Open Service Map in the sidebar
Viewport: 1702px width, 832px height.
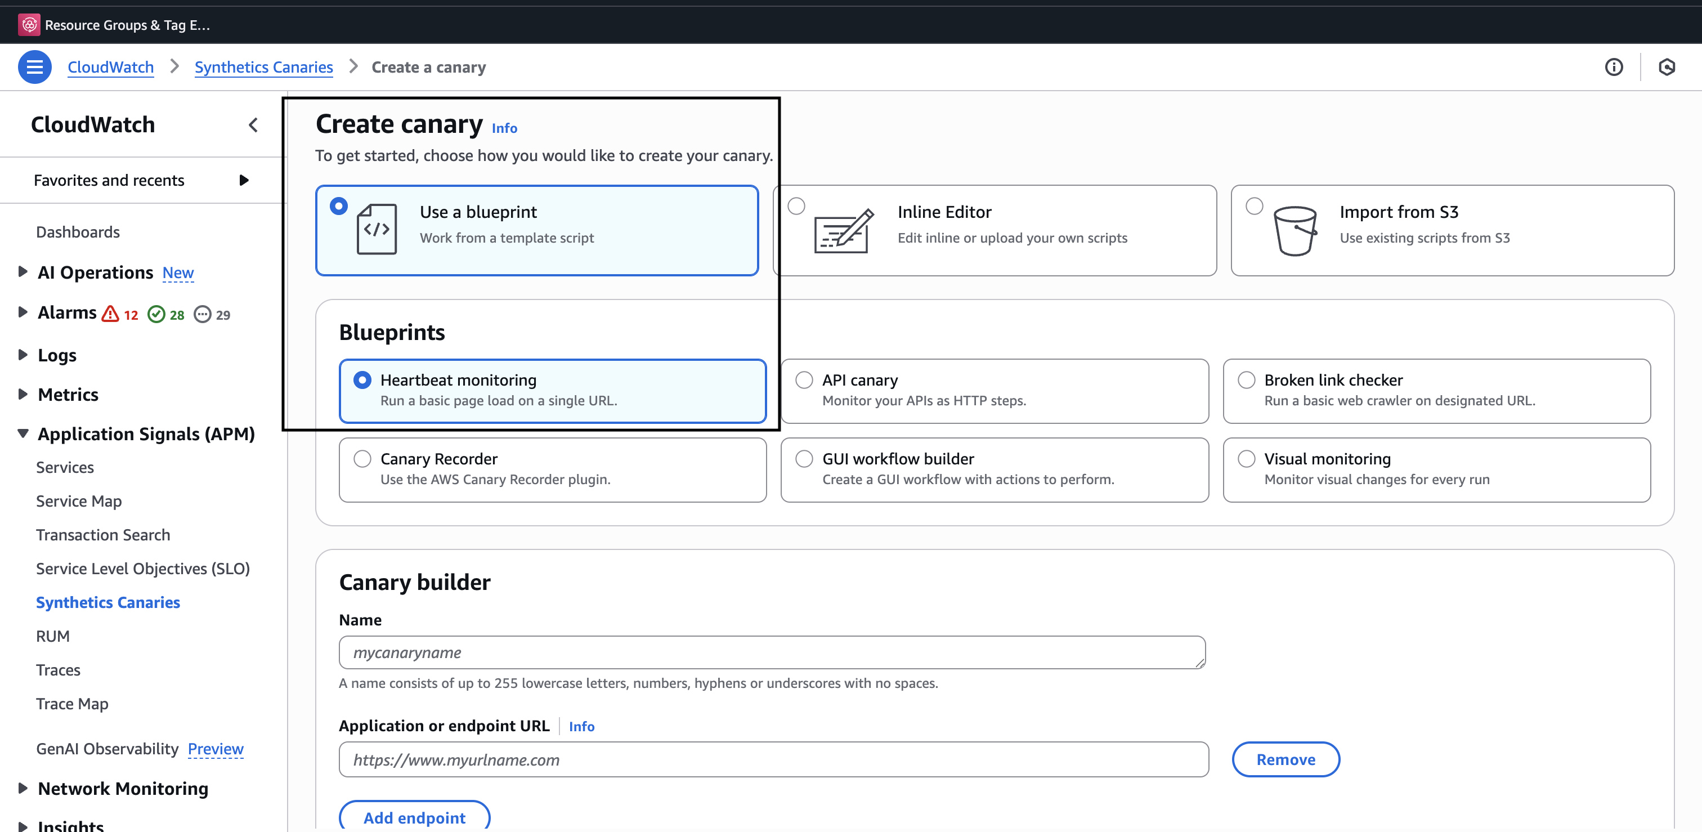[79, 501]
